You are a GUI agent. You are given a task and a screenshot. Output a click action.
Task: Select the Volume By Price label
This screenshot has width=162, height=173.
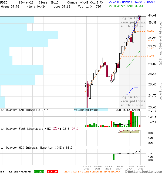tap(86, 110)
